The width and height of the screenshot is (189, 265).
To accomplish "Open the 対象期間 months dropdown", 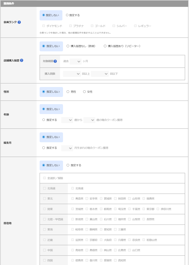I will [75, 61].
